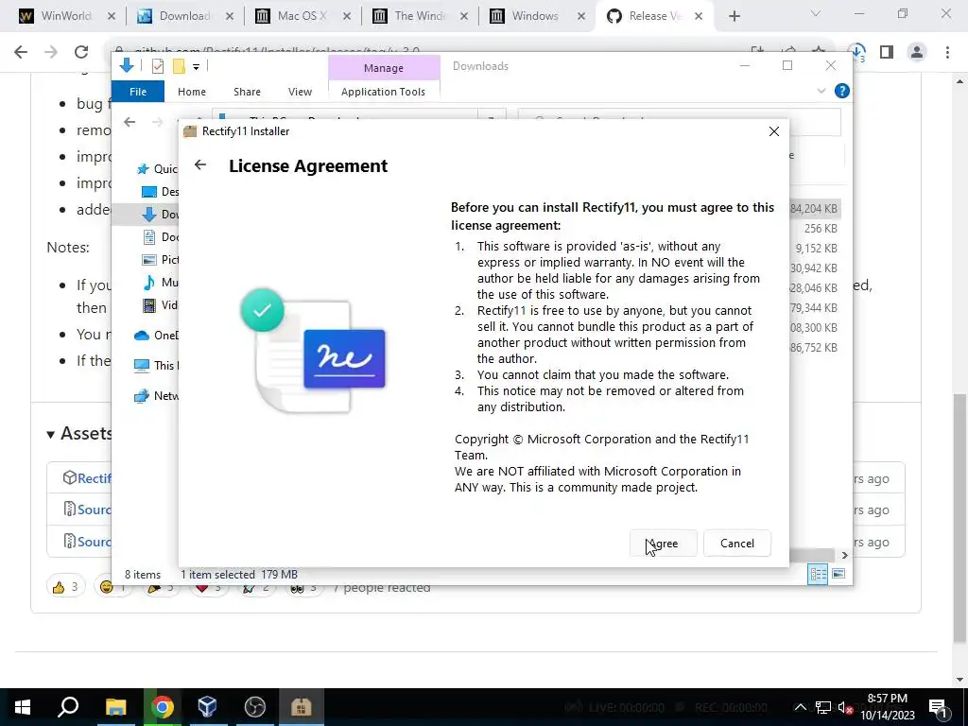Select OneDrive cloud icon in sidebar
968x726 pixels.
coord(142,336)
